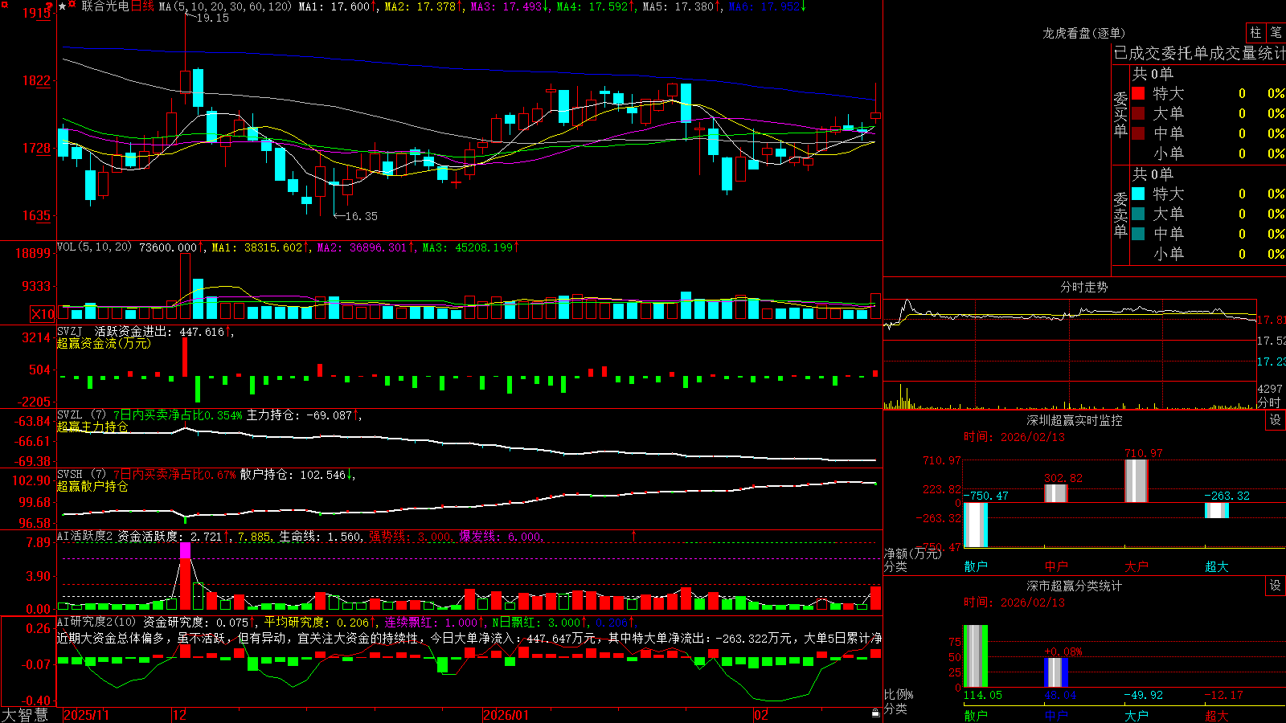
Task: Click the 02 month marker on time axis
Action: click(760, 715)
